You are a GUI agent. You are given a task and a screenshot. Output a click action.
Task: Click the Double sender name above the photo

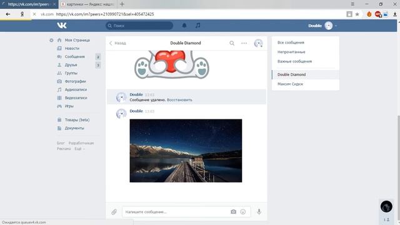tap(136, 111)
